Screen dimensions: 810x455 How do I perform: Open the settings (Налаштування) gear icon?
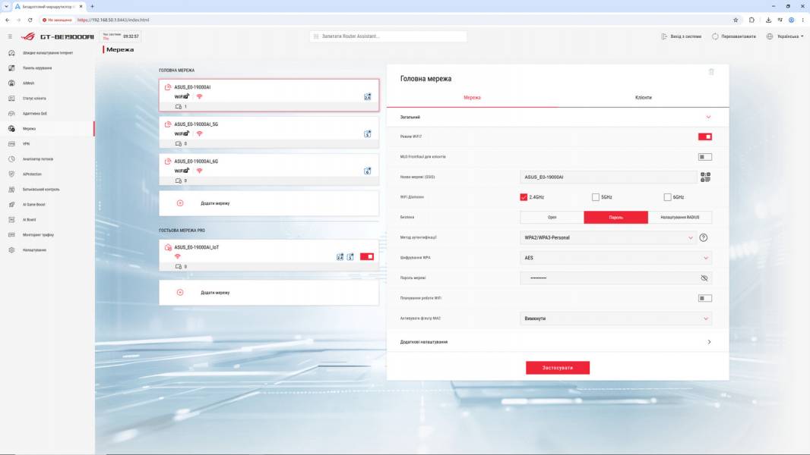11,250
